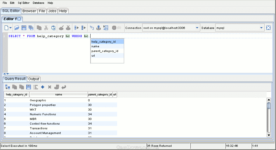
Task: Open the Sql Editor menu
Action: [x=24, y=3]
